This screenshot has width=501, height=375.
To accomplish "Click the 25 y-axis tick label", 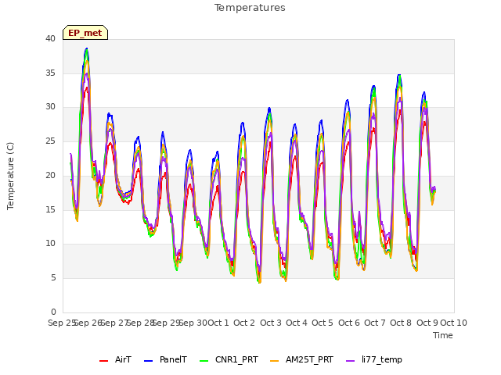I will 50,141.
